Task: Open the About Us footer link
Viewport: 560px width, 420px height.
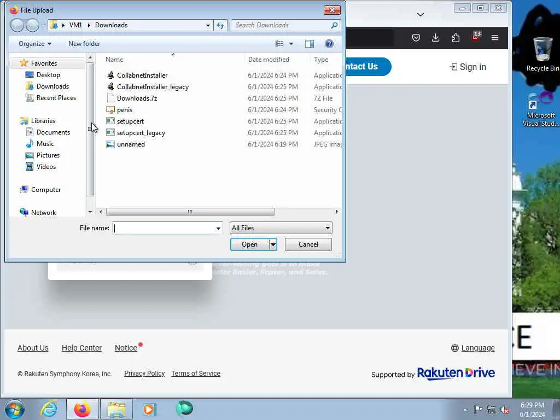Action: [x=33, y=348]
